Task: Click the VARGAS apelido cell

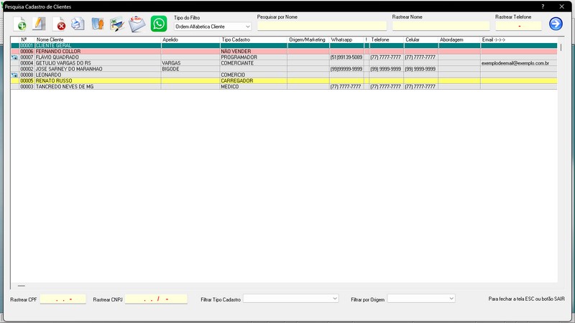Action: [x=190, y=63]
